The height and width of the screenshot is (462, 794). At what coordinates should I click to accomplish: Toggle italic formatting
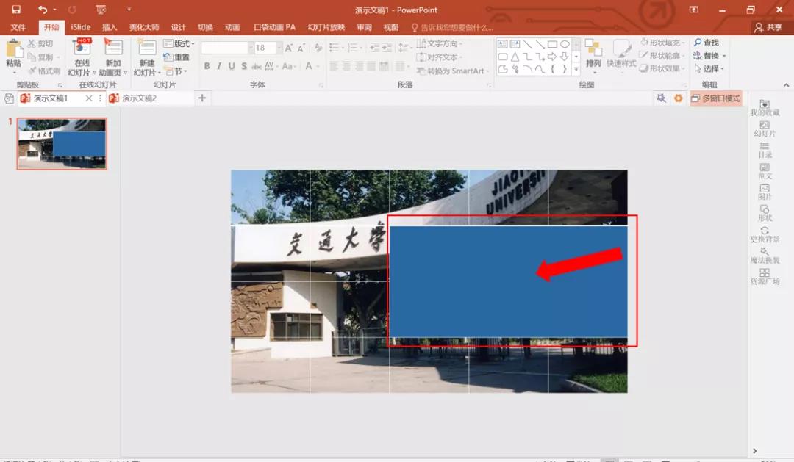219,66
